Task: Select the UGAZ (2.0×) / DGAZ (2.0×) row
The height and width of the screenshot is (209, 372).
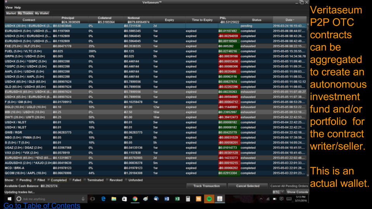Action: click(x=155, y=147)
